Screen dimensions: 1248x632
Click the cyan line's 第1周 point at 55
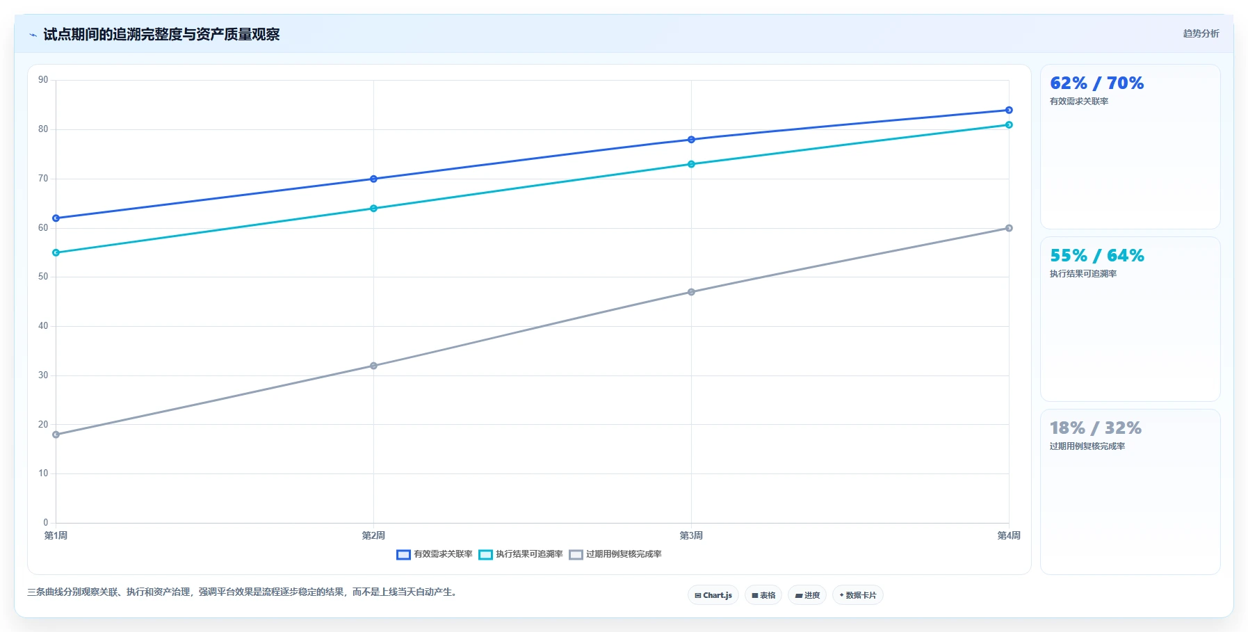56,252
